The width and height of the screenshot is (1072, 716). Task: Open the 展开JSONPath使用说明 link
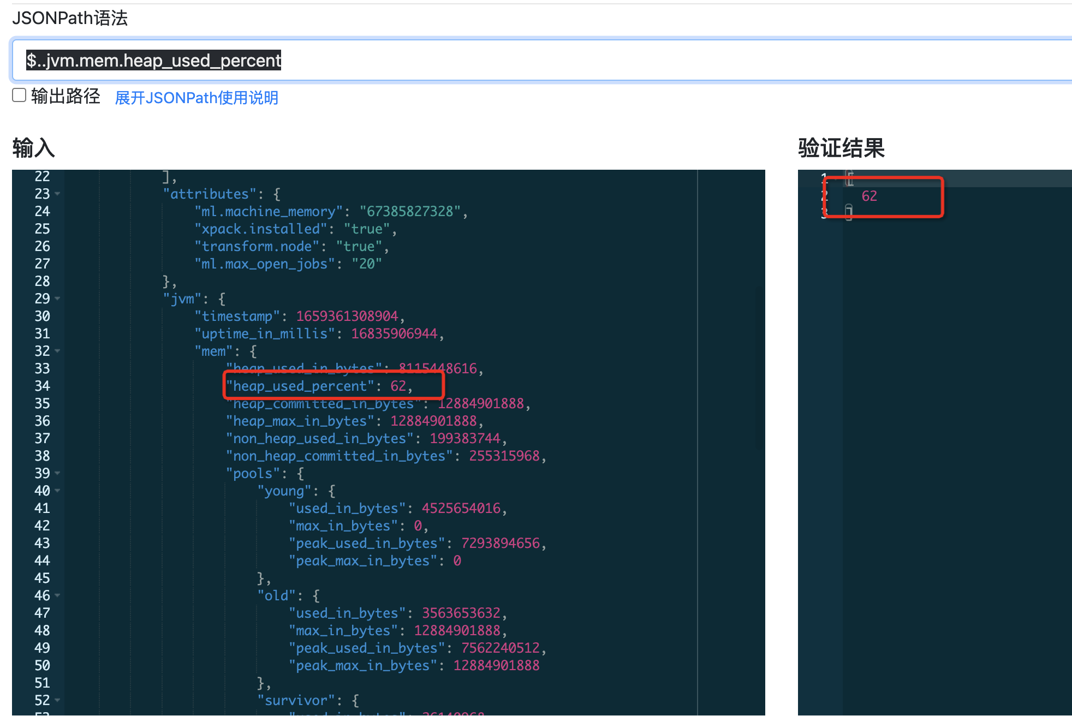(x=196, y=98)
